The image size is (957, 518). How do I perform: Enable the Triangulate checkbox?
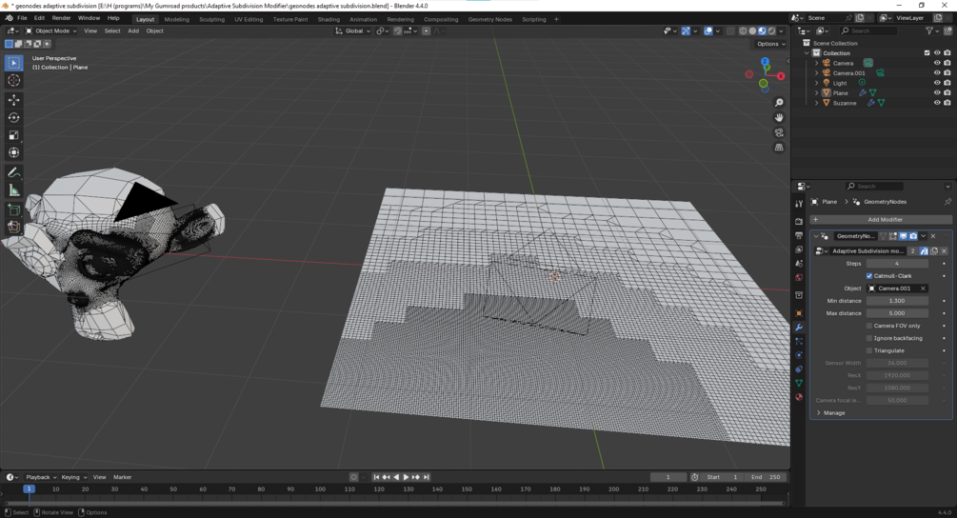(x=869, y=350)
